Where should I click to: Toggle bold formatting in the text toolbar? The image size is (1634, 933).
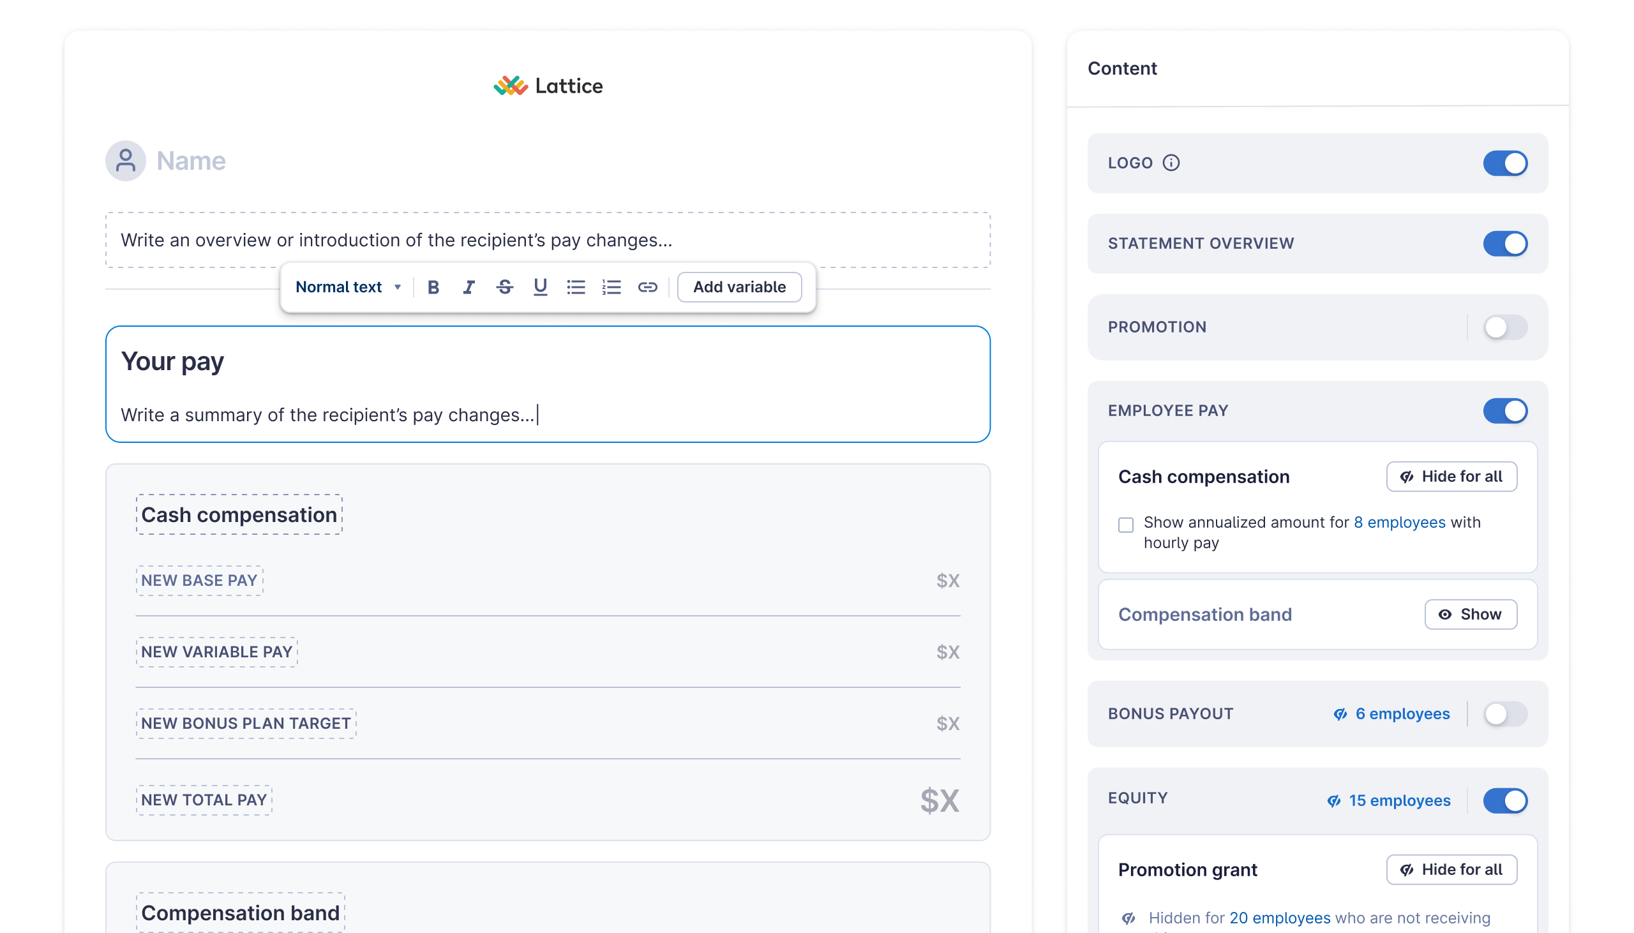pos(433,287)
